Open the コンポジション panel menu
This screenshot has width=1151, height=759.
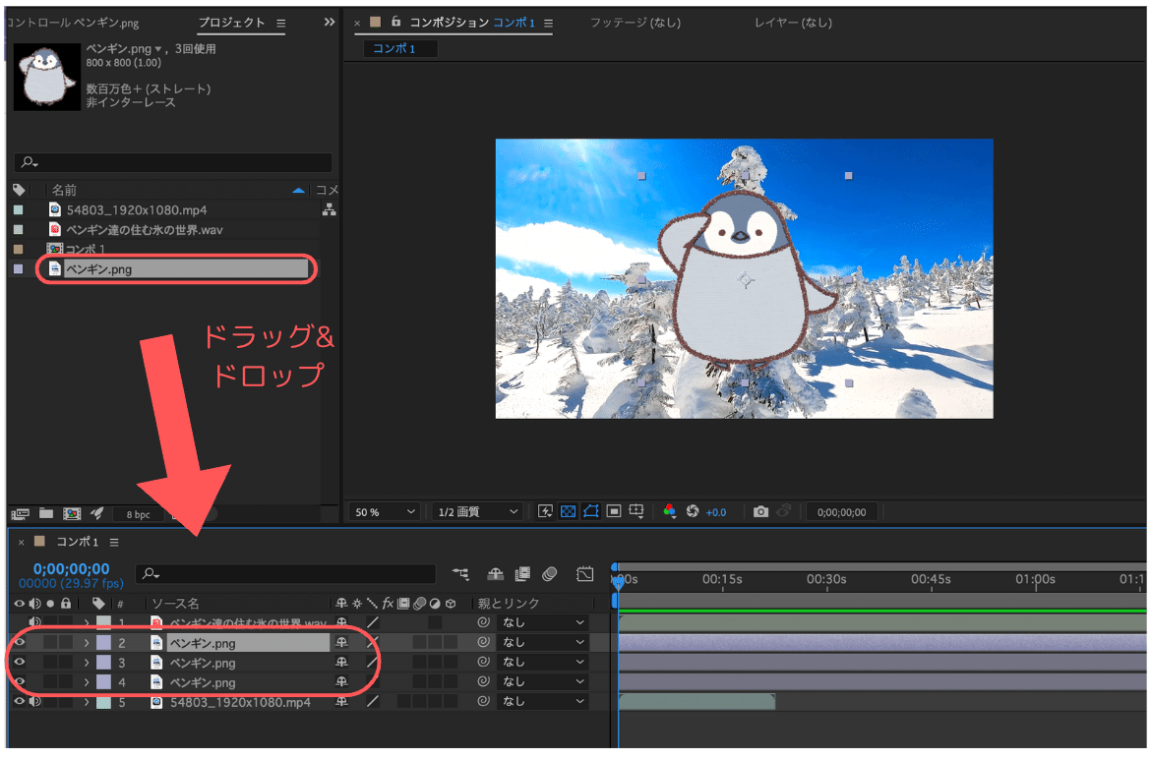coord(548,24)
